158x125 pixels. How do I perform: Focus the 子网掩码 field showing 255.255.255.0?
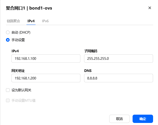coord(119,58)
